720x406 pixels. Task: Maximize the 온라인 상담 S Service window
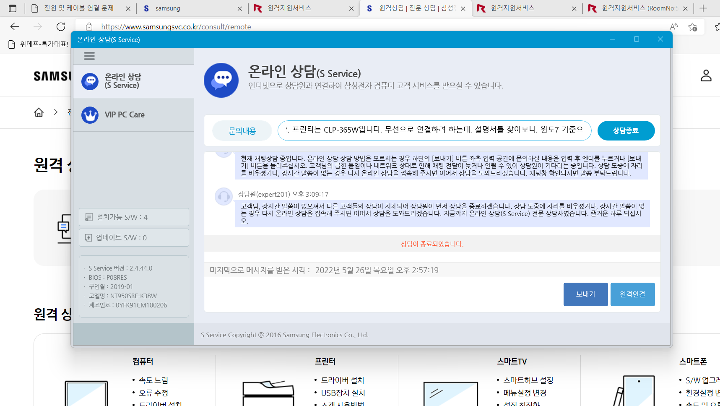click(x=637, y=39)
